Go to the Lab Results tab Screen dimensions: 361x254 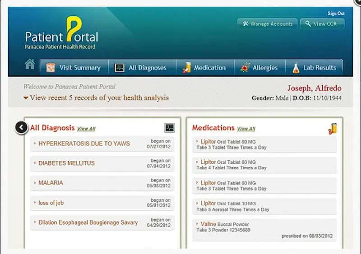point(314,68)
